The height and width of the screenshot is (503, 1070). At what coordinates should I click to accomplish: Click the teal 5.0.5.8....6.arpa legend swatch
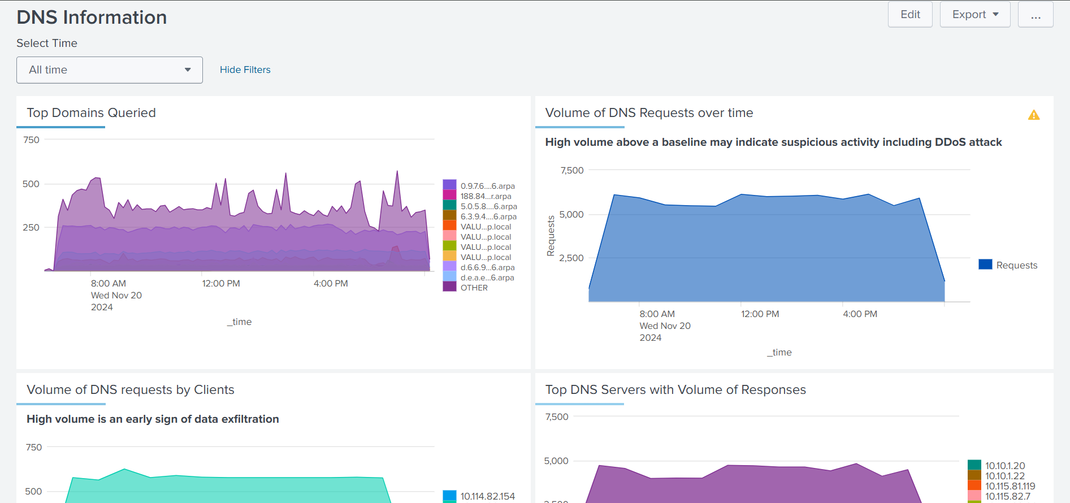449,205
